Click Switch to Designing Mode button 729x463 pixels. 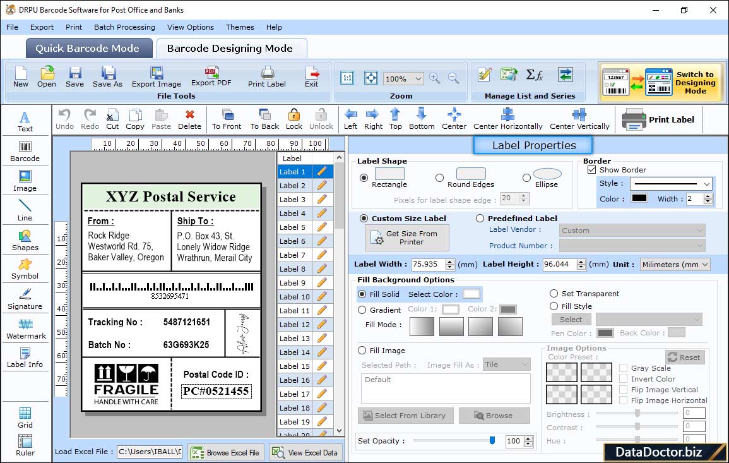[661, 82]
